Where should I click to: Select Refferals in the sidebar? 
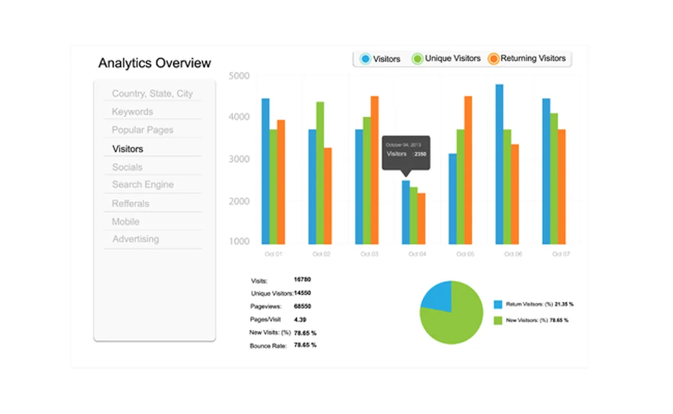pyautogui.click(x=131, y=204)
